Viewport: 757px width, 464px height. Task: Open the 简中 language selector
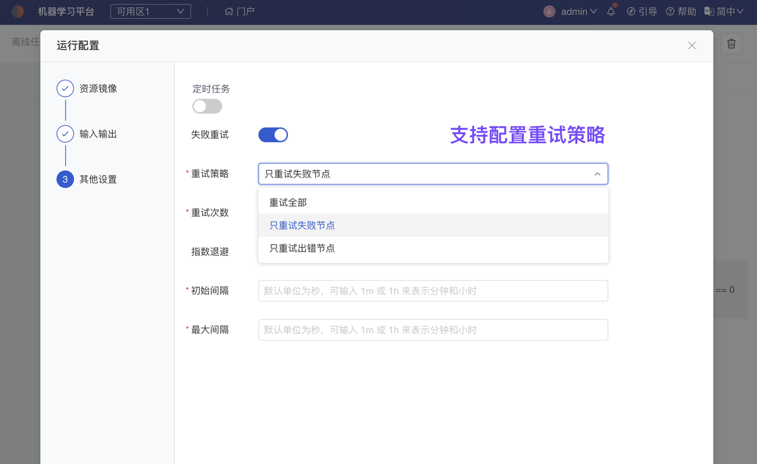724,11
